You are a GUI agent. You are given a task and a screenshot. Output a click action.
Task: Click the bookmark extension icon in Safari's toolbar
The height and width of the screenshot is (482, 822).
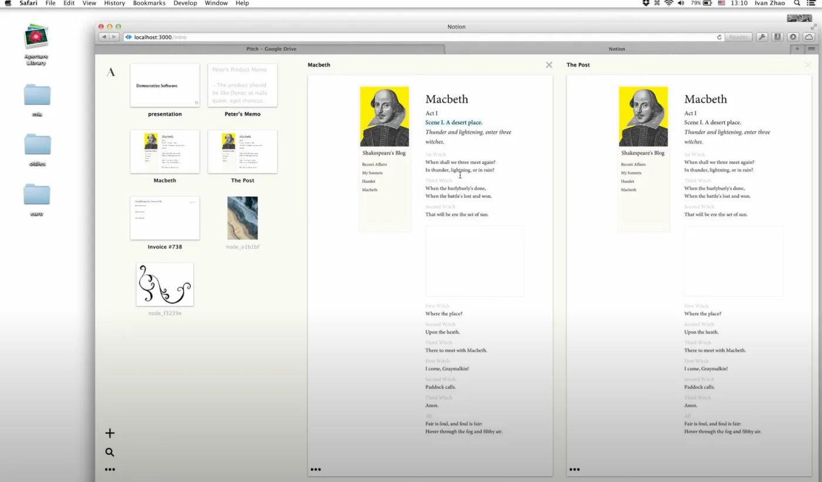click(x=777, y=37)
